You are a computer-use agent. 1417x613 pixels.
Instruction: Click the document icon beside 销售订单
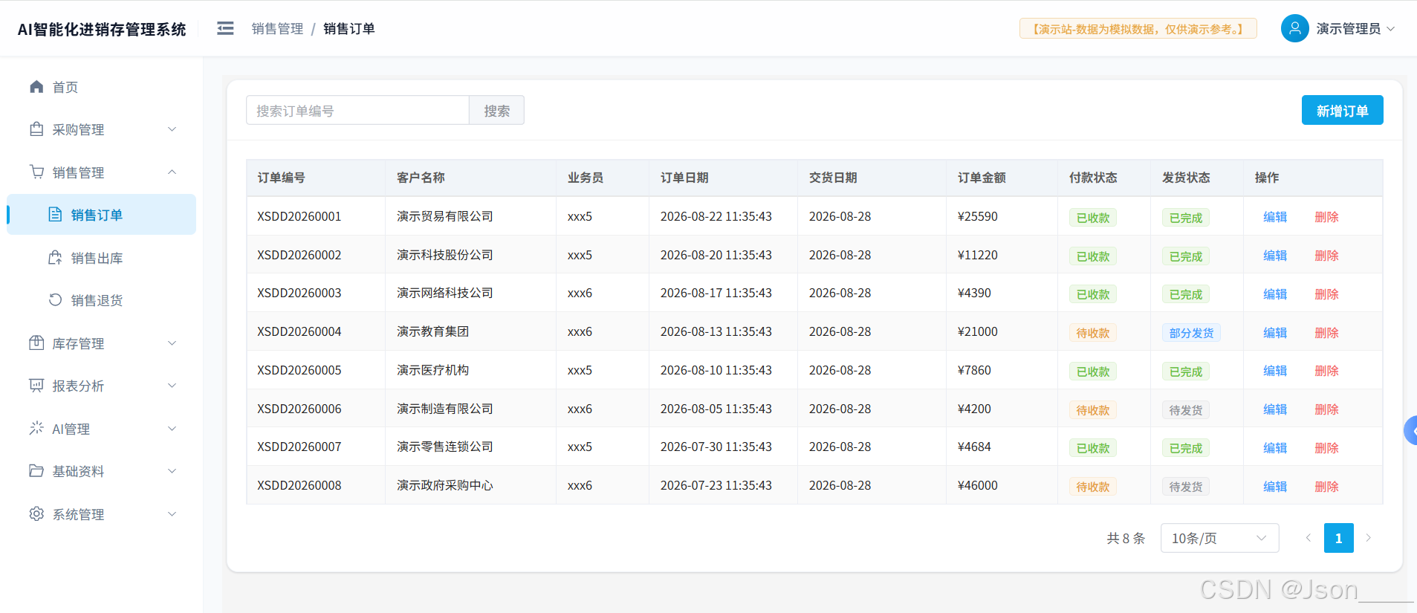(x=55, y=215)
